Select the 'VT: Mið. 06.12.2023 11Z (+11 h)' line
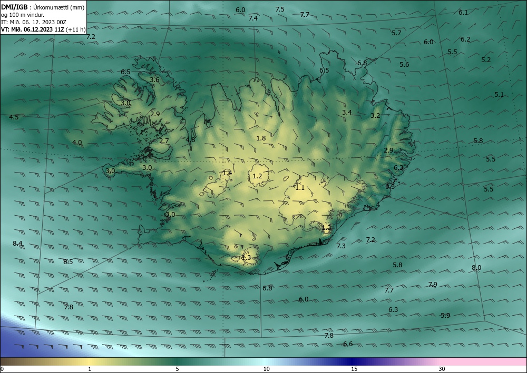This screenshot has height=373, width=527. tap(43, 29)
